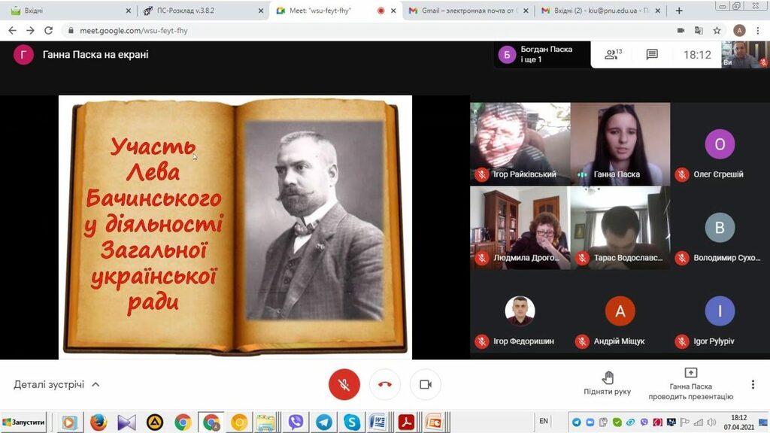
Task: Raise hand using Підняти руку
Action: 608,383
